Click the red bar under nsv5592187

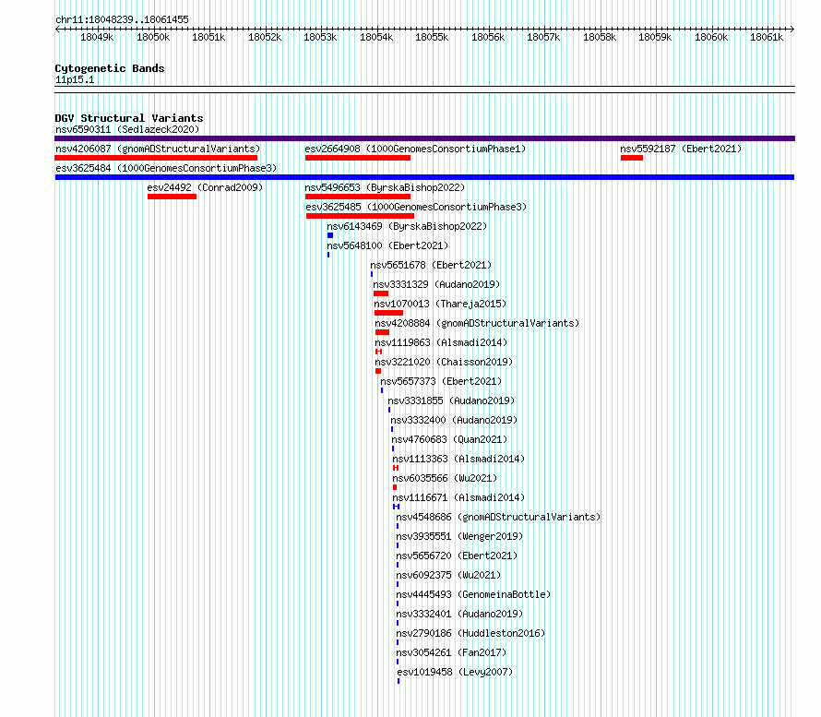[x=632, y=158]
